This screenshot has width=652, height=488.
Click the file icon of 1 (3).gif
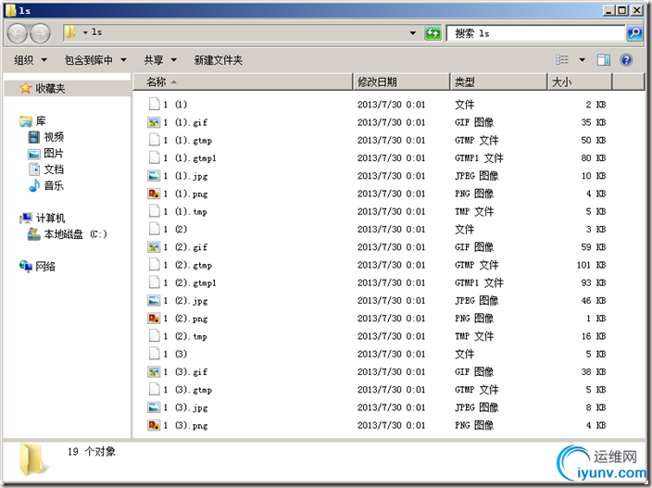click(x=154, y=371)
